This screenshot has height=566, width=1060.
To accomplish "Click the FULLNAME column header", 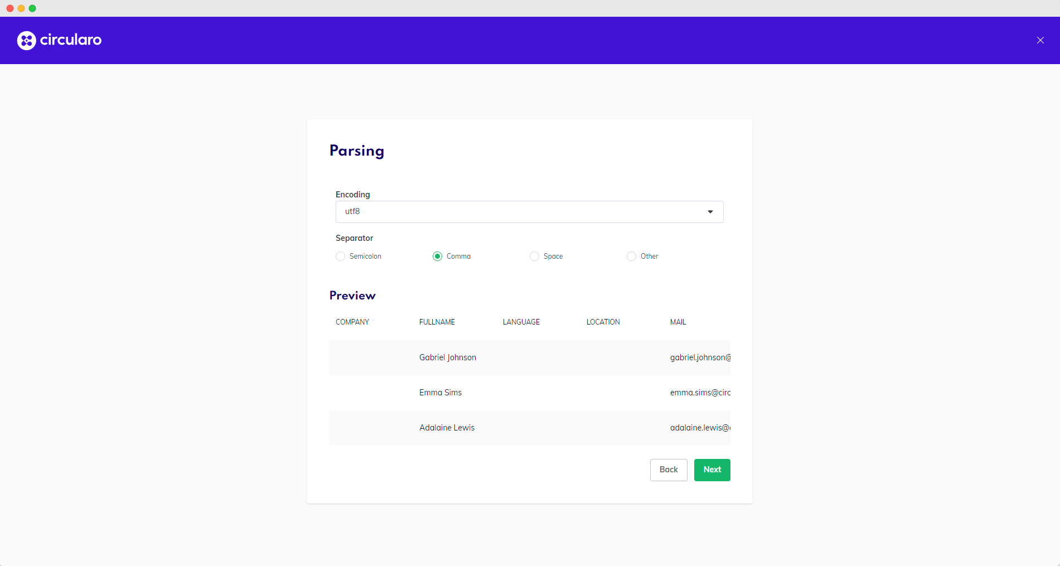I will (437, 322).
